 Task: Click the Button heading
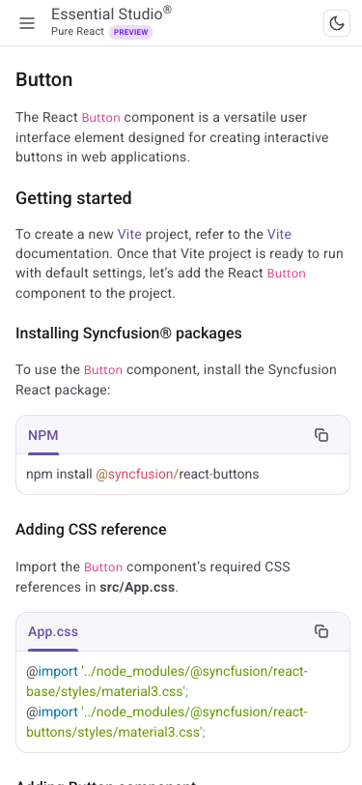(x=44, y=79)
